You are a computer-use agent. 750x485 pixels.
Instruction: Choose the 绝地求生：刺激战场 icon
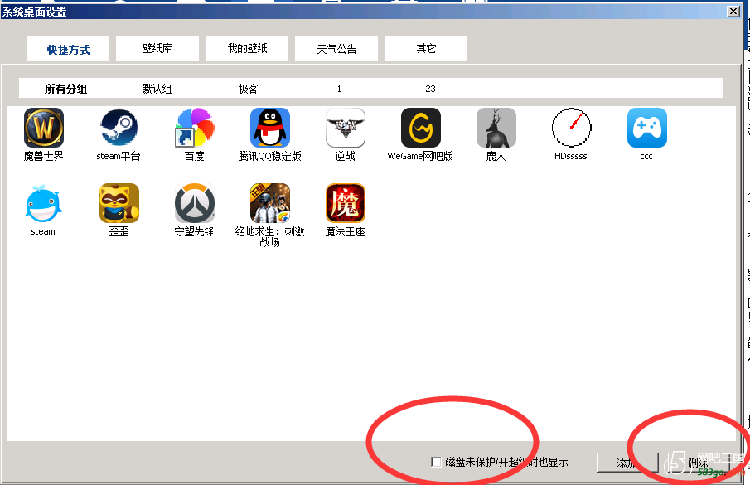(270, 203)
